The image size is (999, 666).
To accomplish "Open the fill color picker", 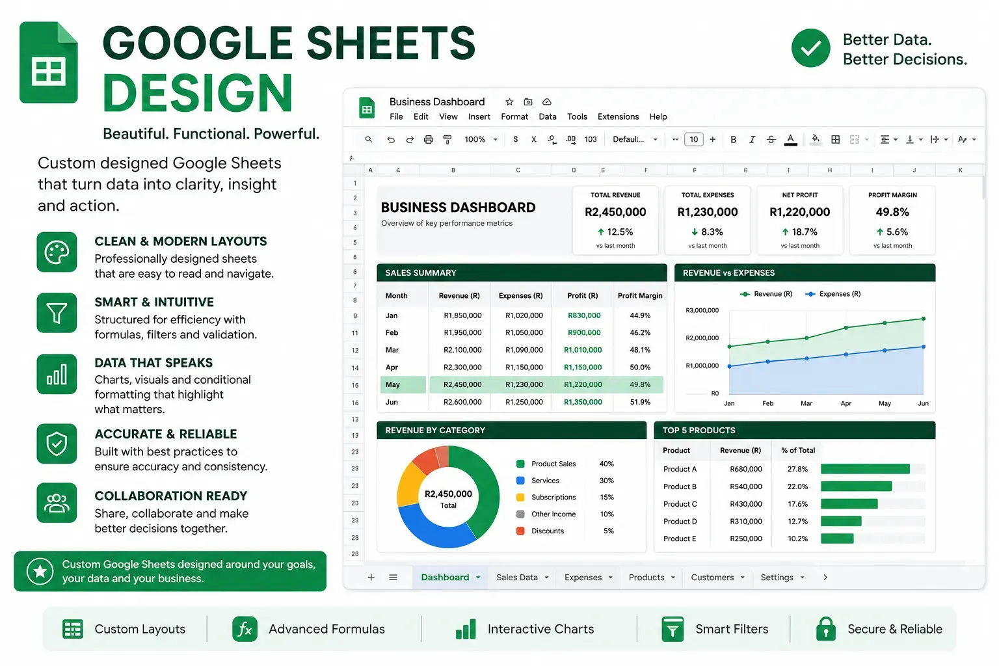I will tap(816, 139).
